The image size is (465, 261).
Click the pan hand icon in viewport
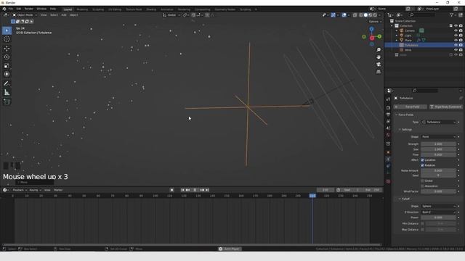(379, 57)
